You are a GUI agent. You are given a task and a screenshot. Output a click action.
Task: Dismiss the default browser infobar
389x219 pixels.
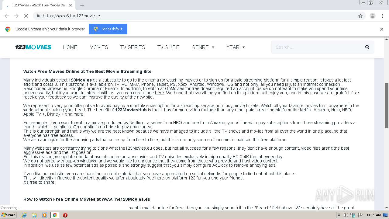pos(381,29)
